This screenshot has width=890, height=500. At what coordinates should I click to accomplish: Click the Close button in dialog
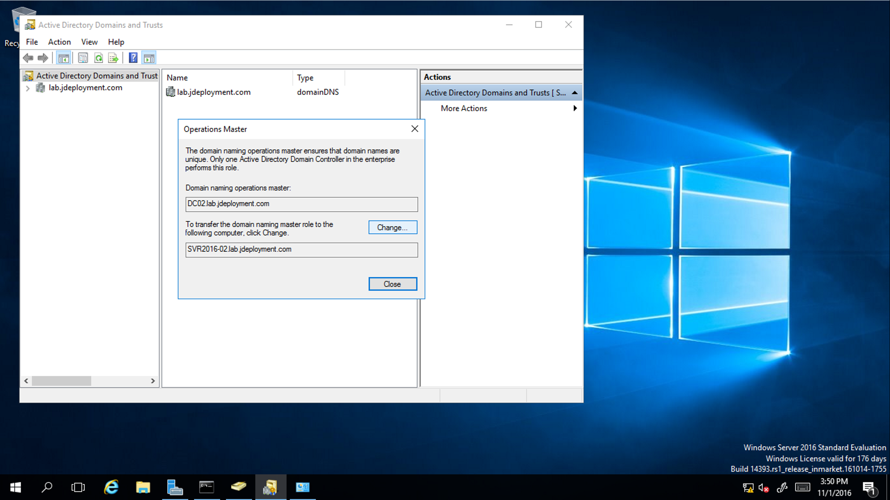(393, 284)
